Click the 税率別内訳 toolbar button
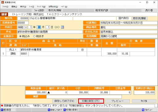The width and height of the screenshot is (158, 112). click(102, 10)
